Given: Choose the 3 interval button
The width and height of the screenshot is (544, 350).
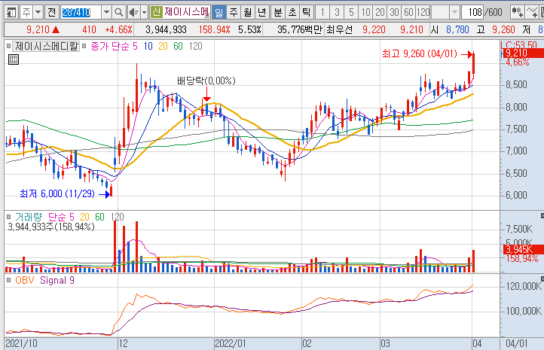Looking at the screenshot, I should pos(337,13).
